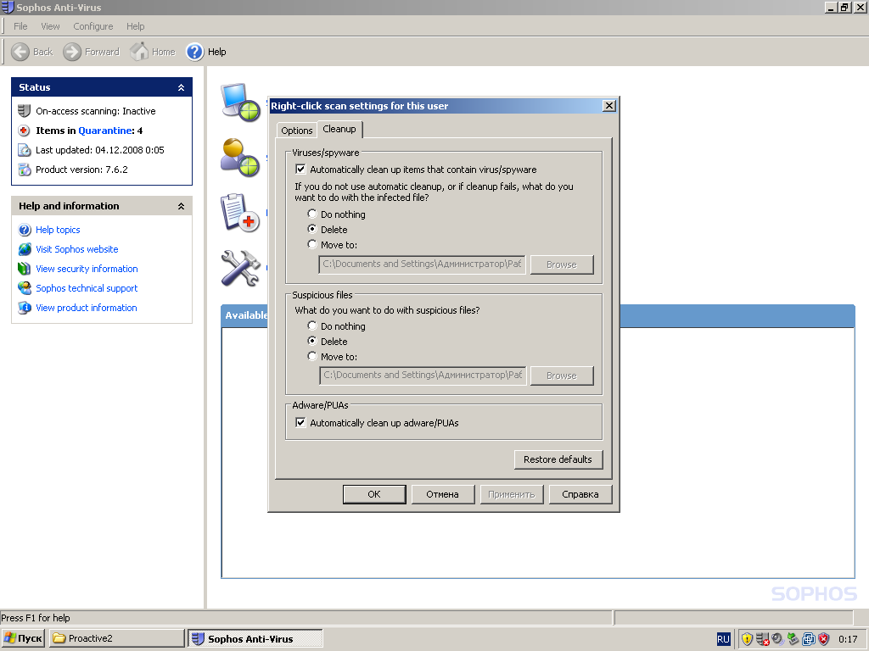The width and height of the screenshot is (869, 651).
Task: Toggle automatic virus/spyware cleanup checkbox
Action: [300, 170]
